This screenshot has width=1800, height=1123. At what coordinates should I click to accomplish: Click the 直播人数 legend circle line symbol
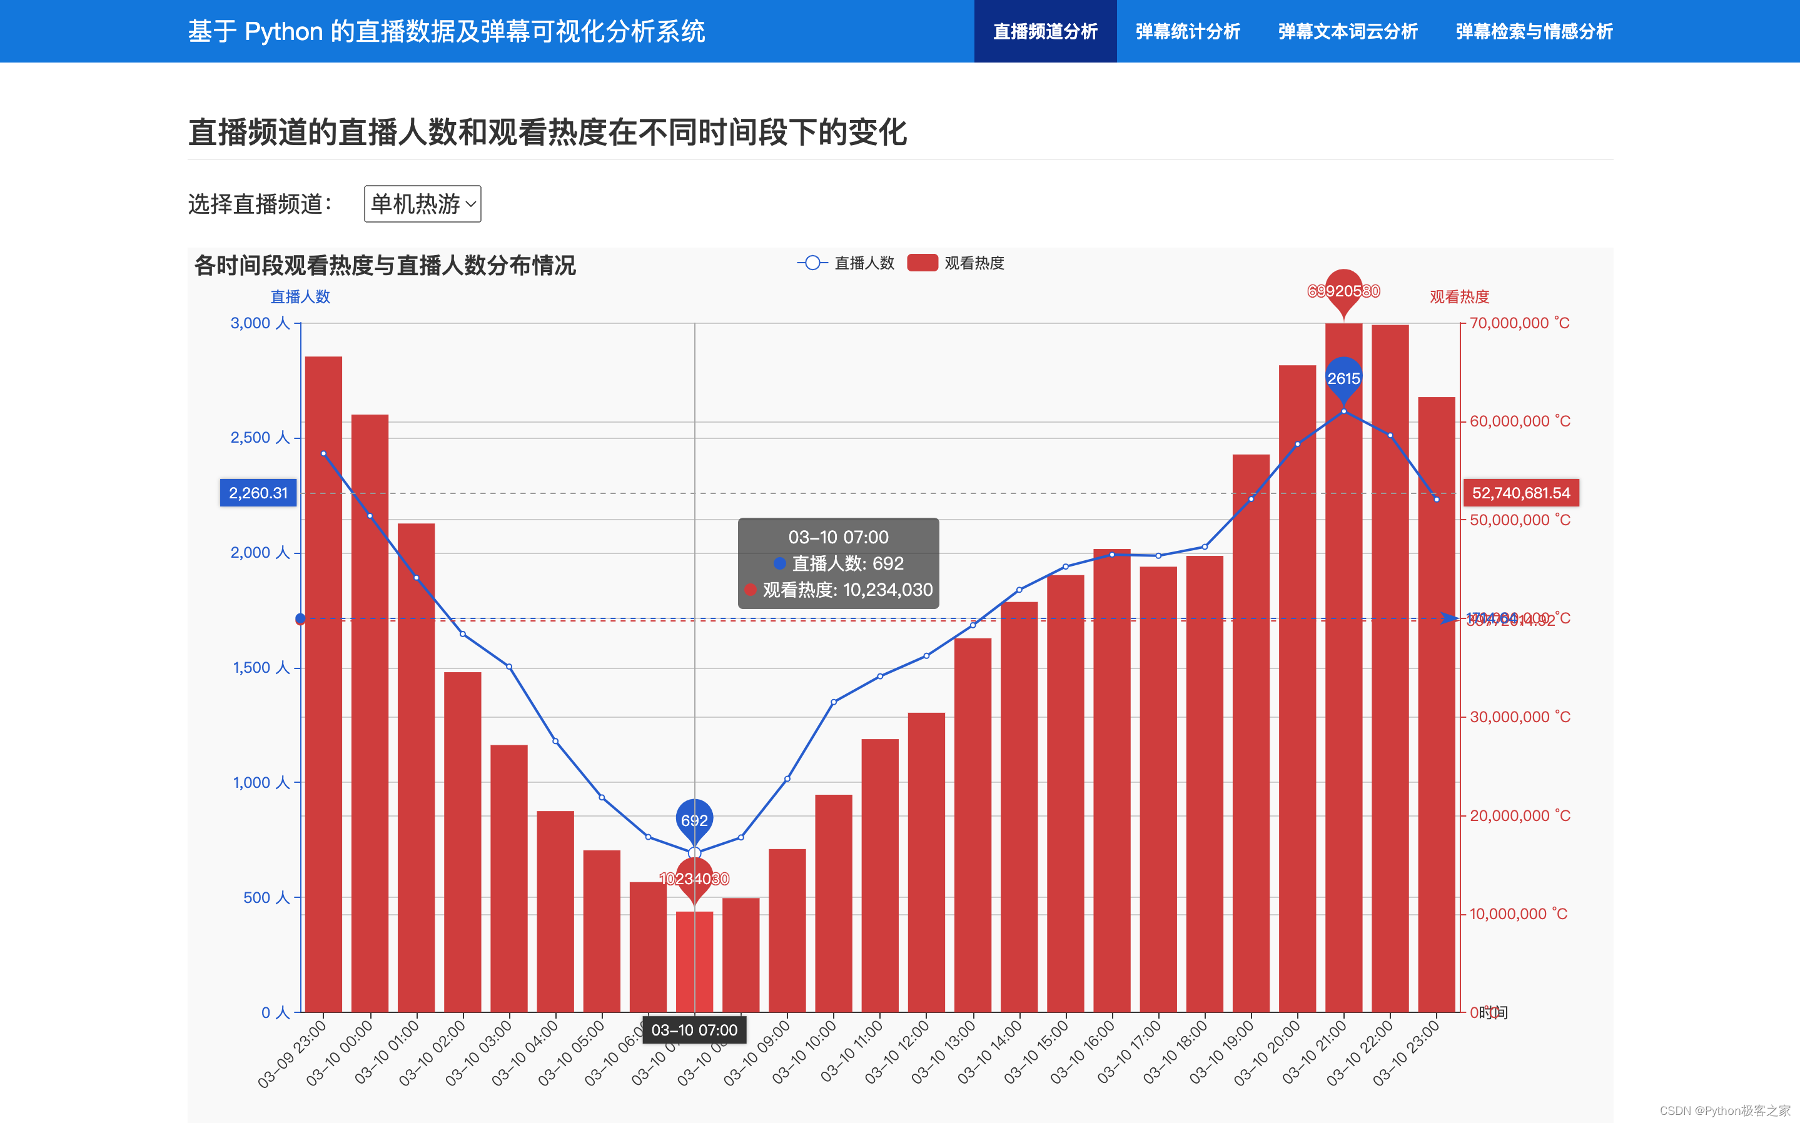(812, 263)
